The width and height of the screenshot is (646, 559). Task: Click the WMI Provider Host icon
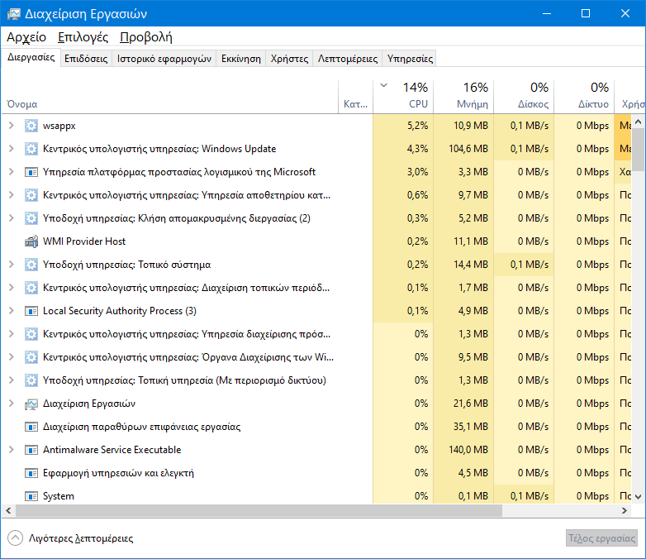click(31, 241)
